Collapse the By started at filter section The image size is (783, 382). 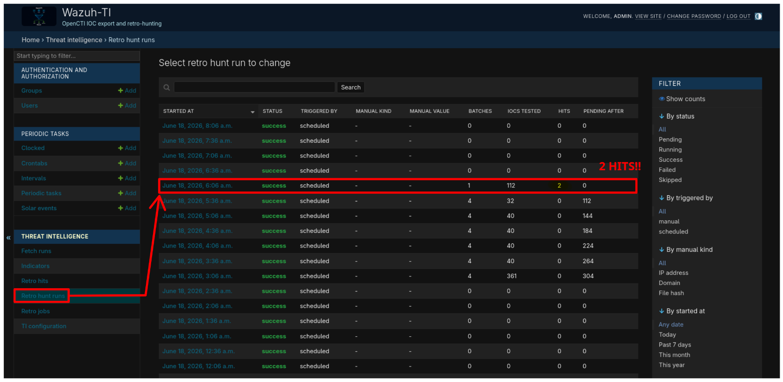[682, 311]
